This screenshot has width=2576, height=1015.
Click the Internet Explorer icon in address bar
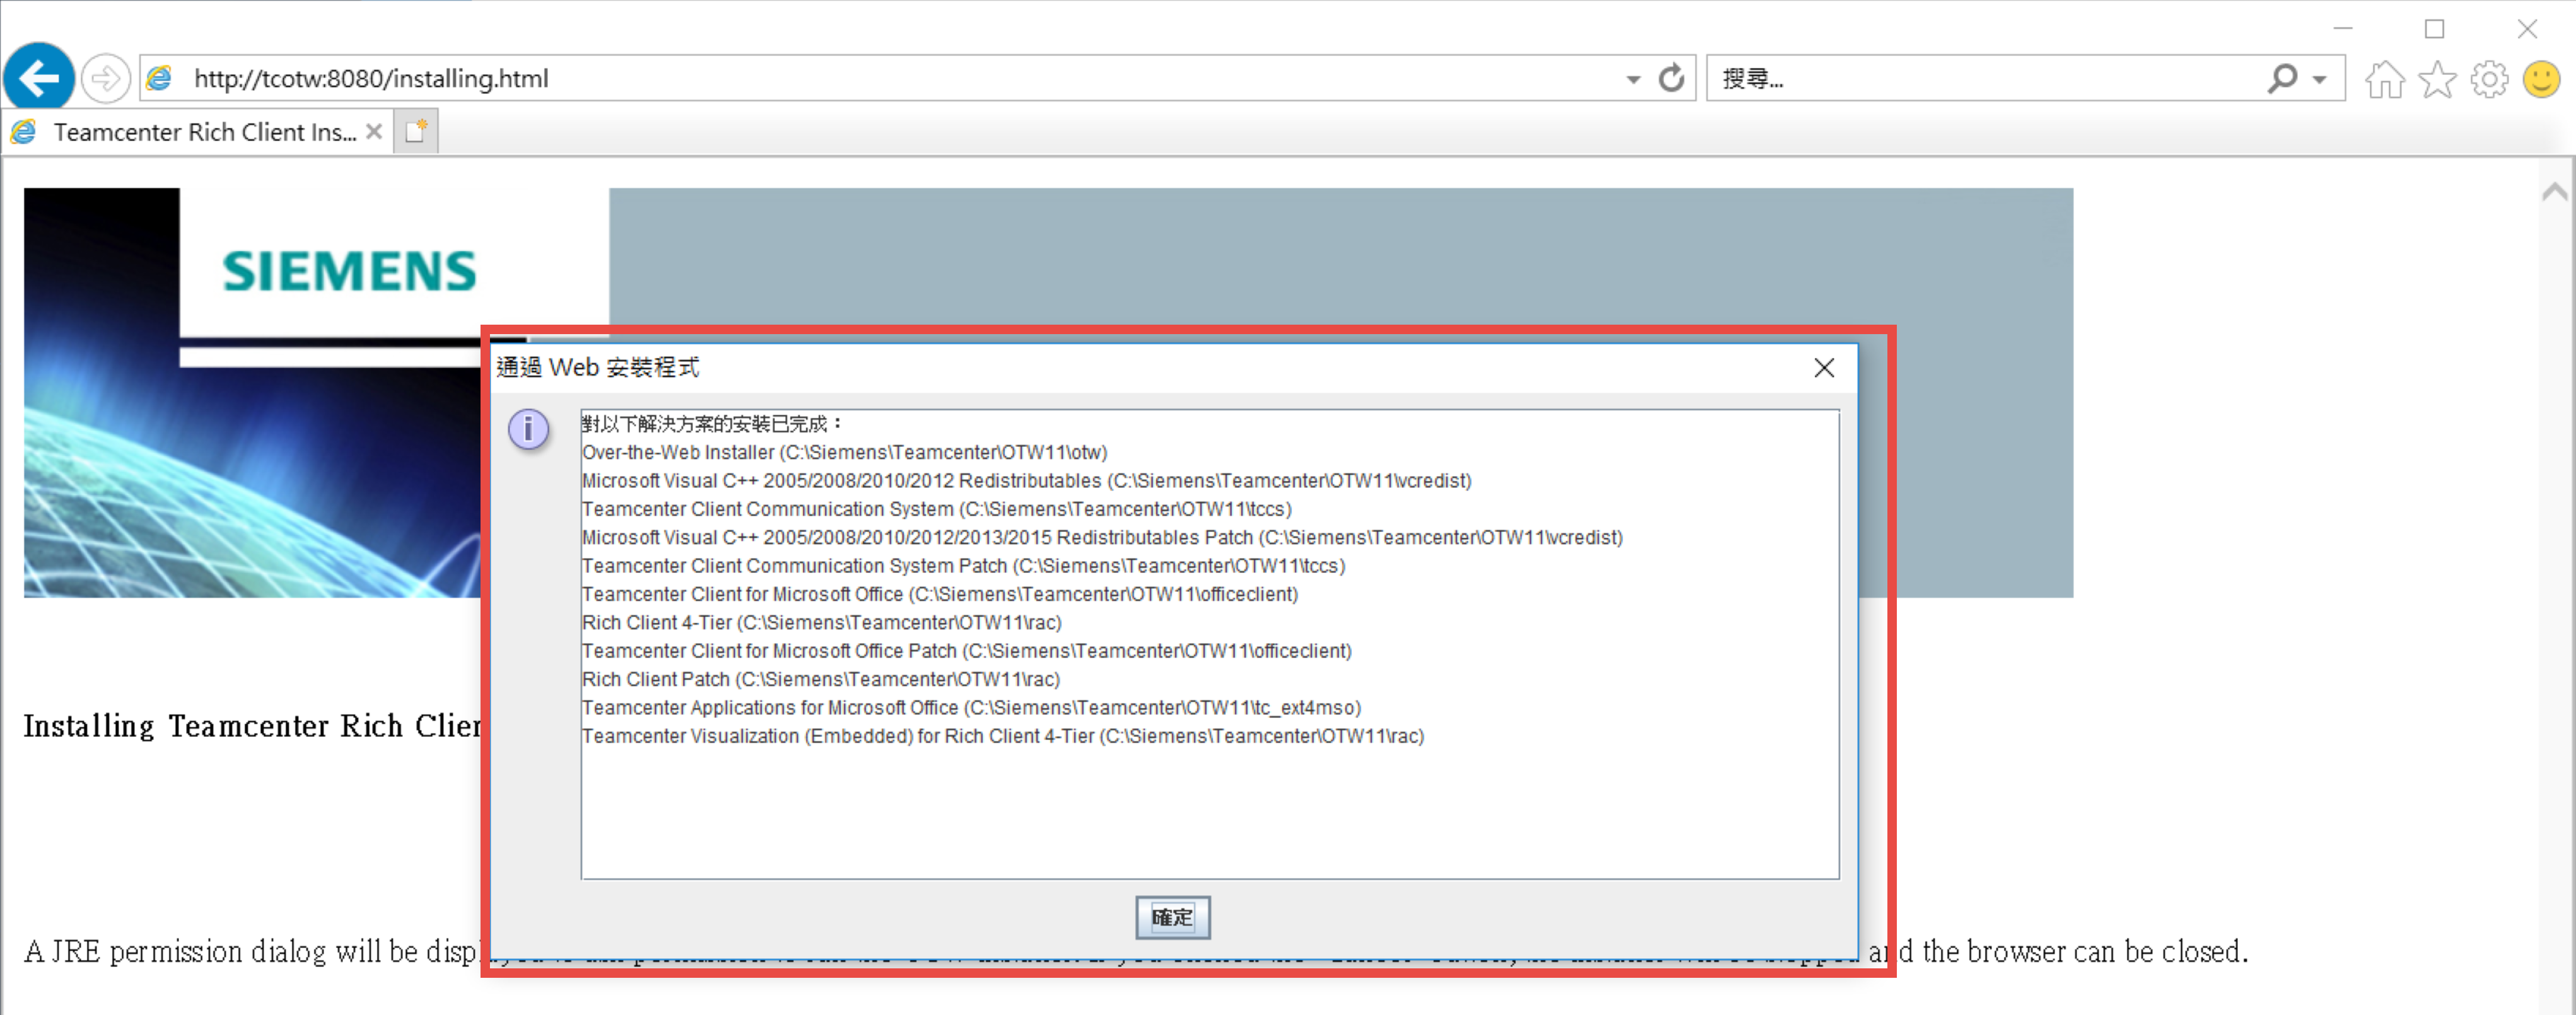(x=160, y=78)
